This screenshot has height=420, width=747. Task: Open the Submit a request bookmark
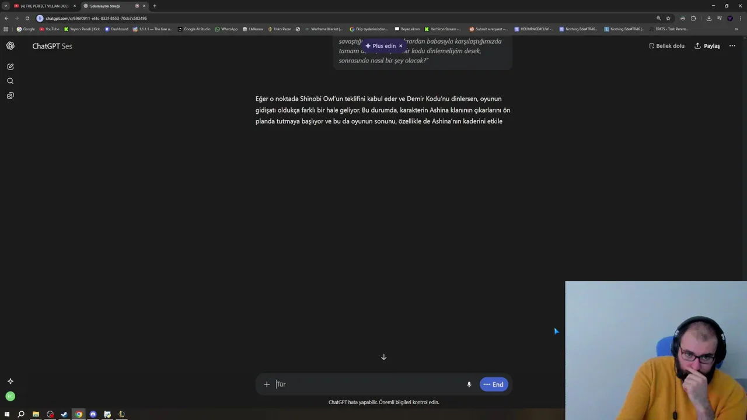(488, 29)
